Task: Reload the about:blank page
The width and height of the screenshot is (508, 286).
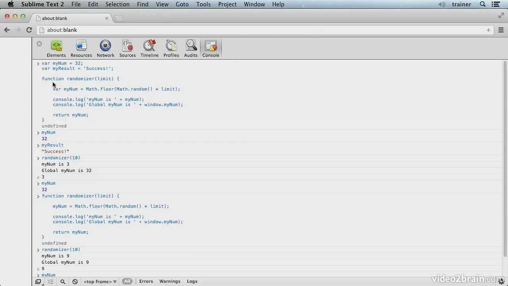Action: 29,30
